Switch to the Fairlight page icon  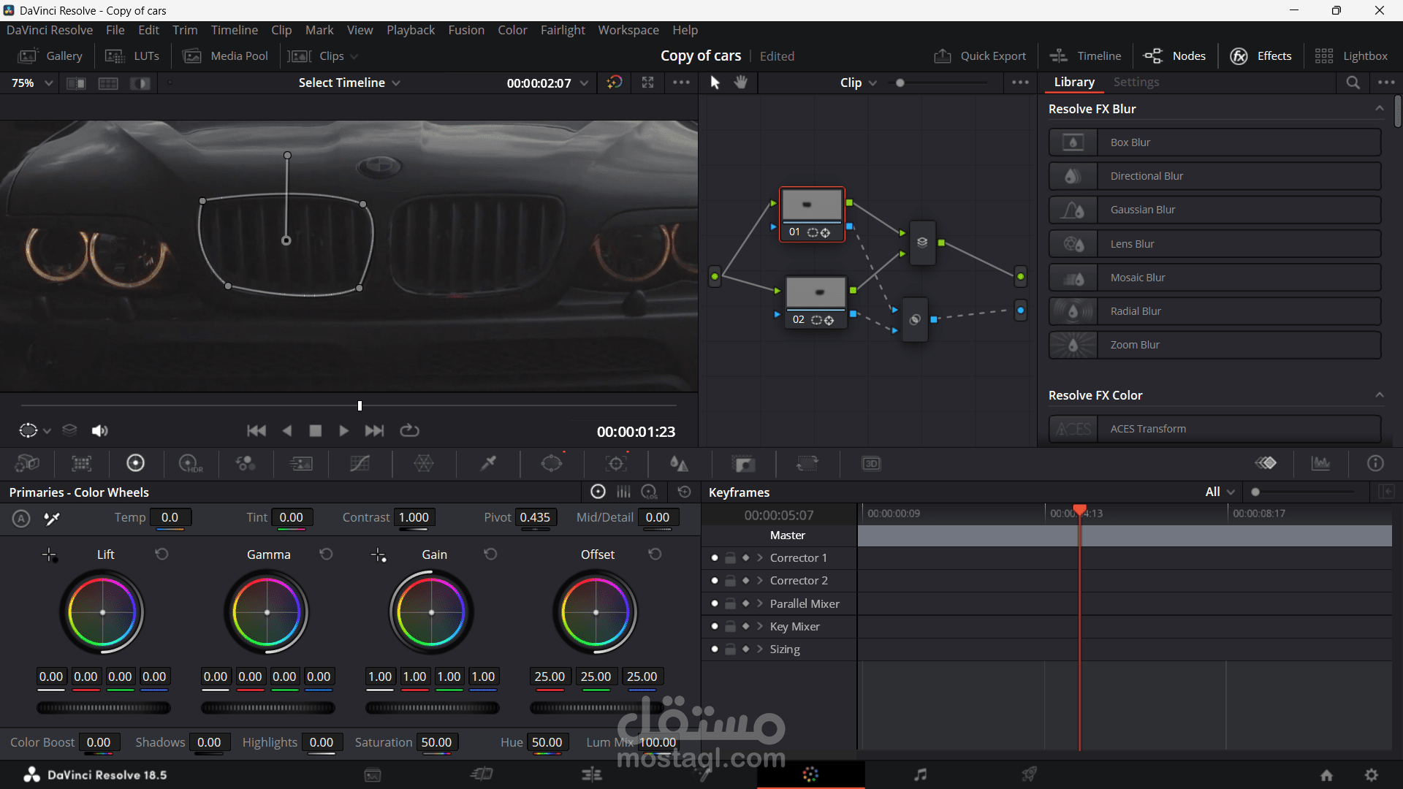click(x=920, y=774)
